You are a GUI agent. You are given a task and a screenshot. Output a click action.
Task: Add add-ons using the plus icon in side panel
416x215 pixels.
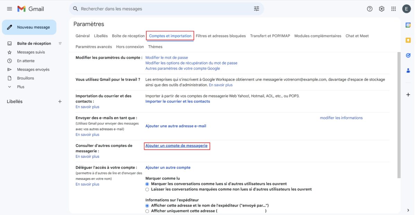408,94
